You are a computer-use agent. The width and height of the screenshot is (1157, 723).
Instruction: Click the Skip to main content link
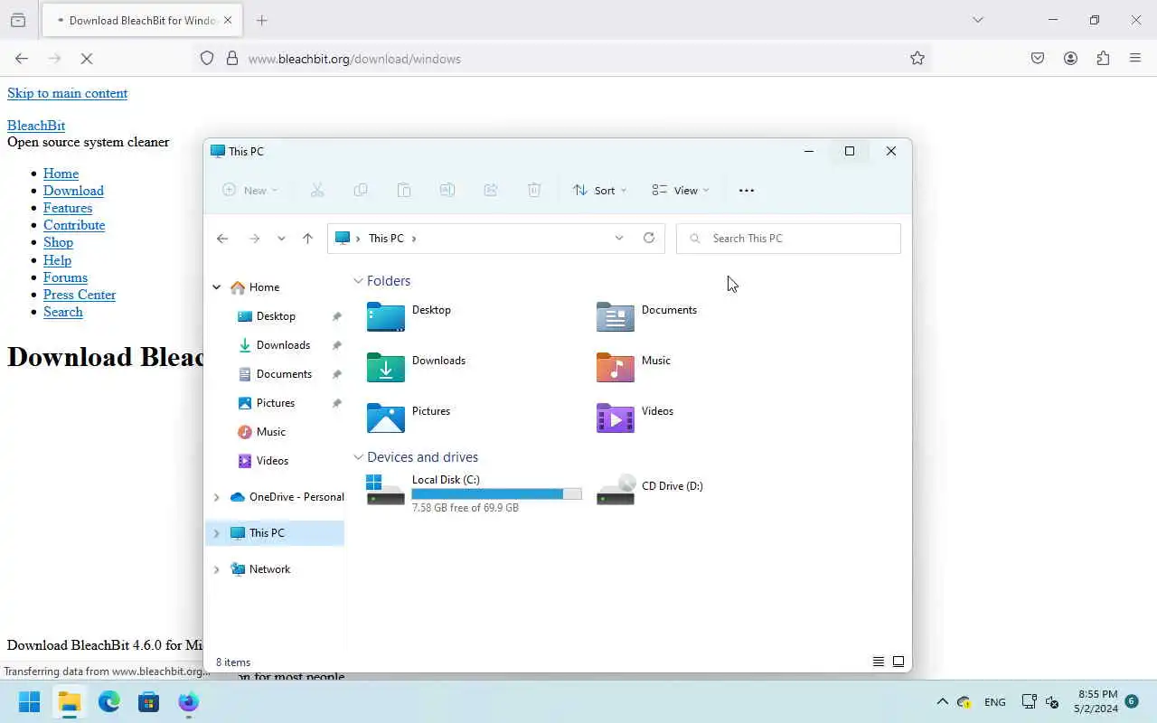[x=68, y=93]
